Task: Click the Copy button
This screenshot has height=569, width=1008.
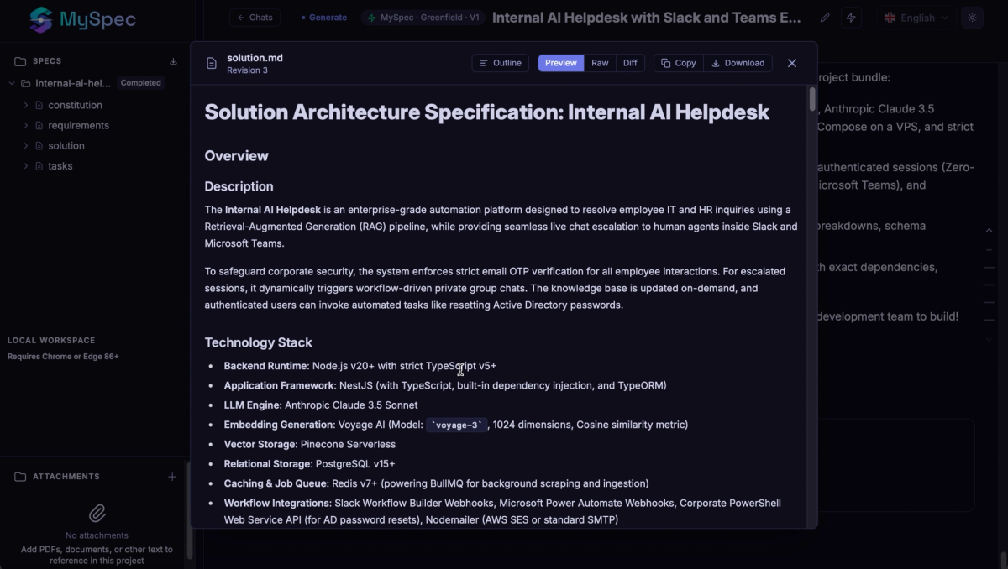Action: click(679, 63)
